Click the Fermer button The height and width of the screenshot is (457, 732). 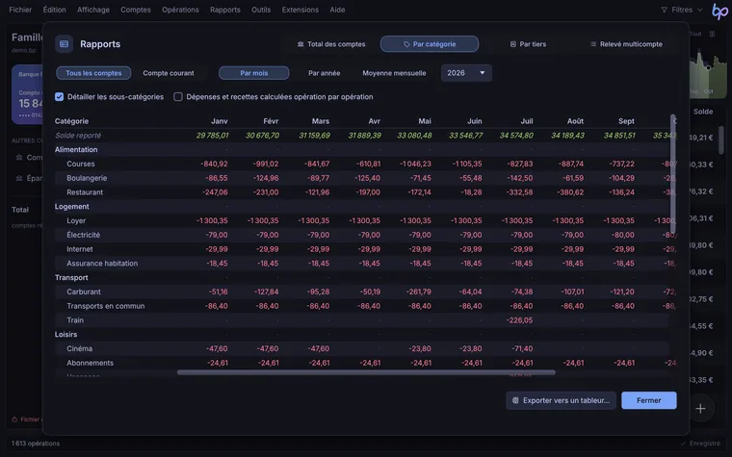click(x=648, y=400)
